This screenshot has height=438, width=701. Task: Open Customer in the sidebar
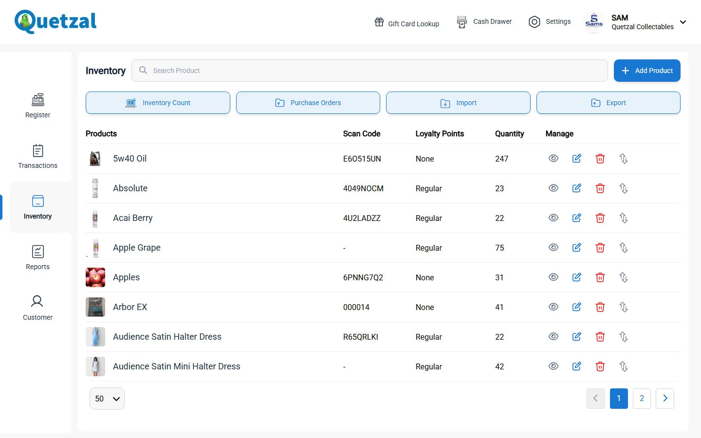37,309
